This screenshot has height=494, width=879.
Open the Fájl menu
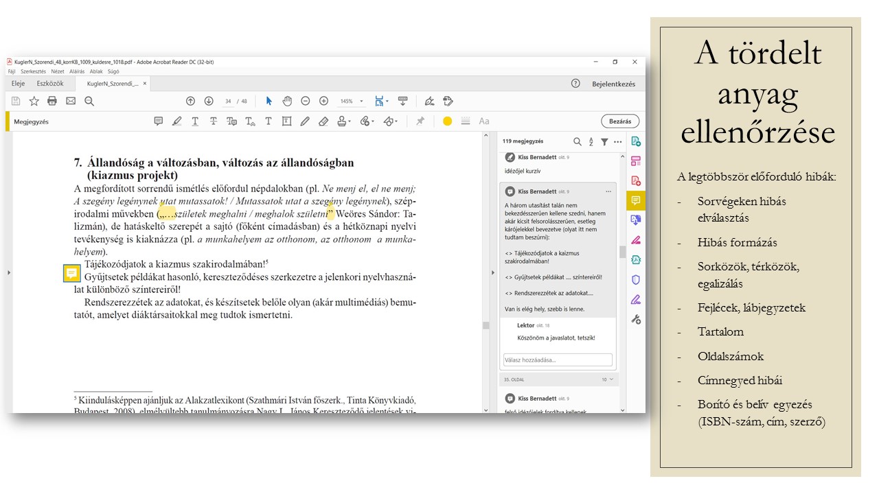12,71
